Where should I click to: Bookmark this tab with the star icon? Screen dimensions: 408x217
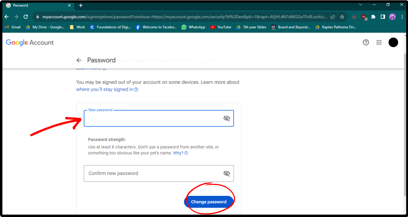[342, 17]
